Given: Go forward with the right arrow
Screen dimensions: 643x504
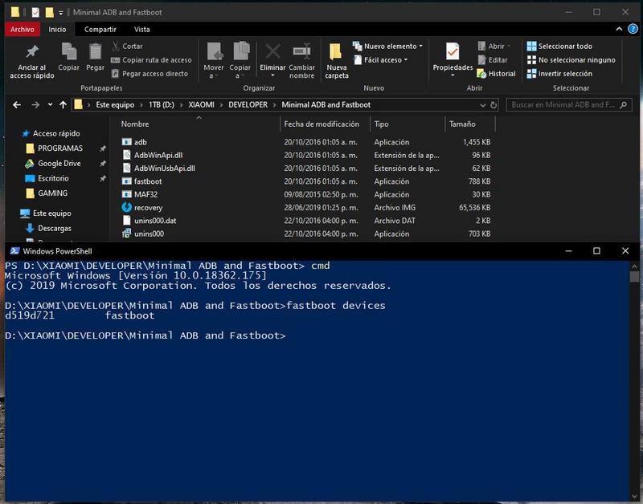Looking at the screenshot, I should click(35, 105).
